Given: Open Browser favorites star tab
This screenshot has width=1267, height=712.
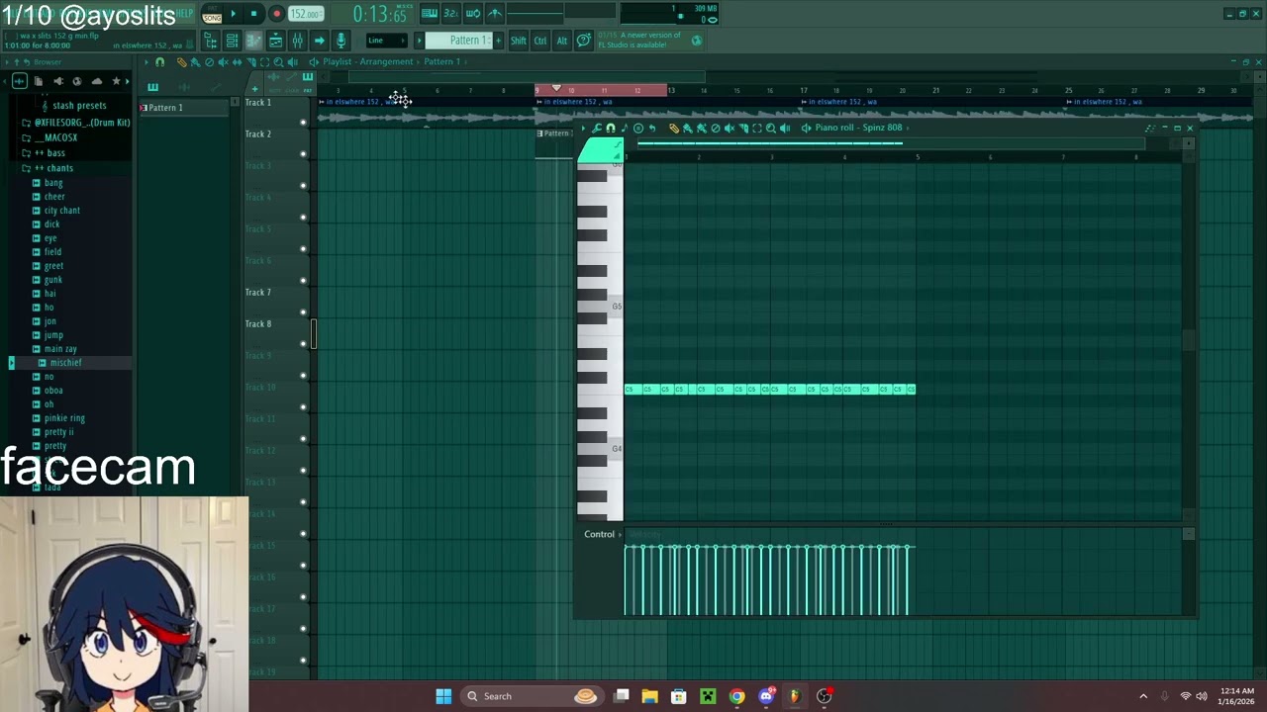Looking at the screenshot, I should (x=116, y=81).
